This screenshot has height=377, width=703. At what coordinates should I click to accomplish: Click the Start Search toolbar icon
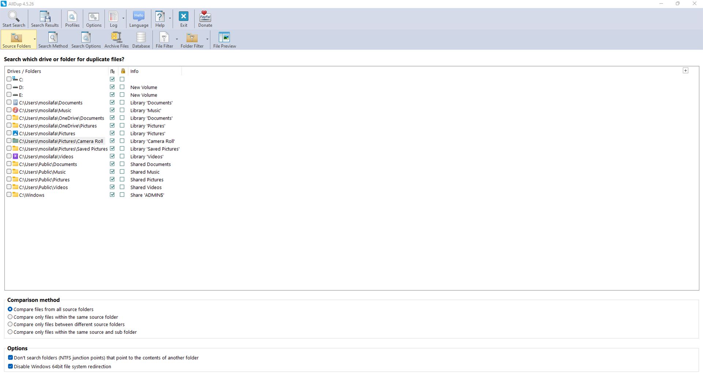click(x=14, y=19)
